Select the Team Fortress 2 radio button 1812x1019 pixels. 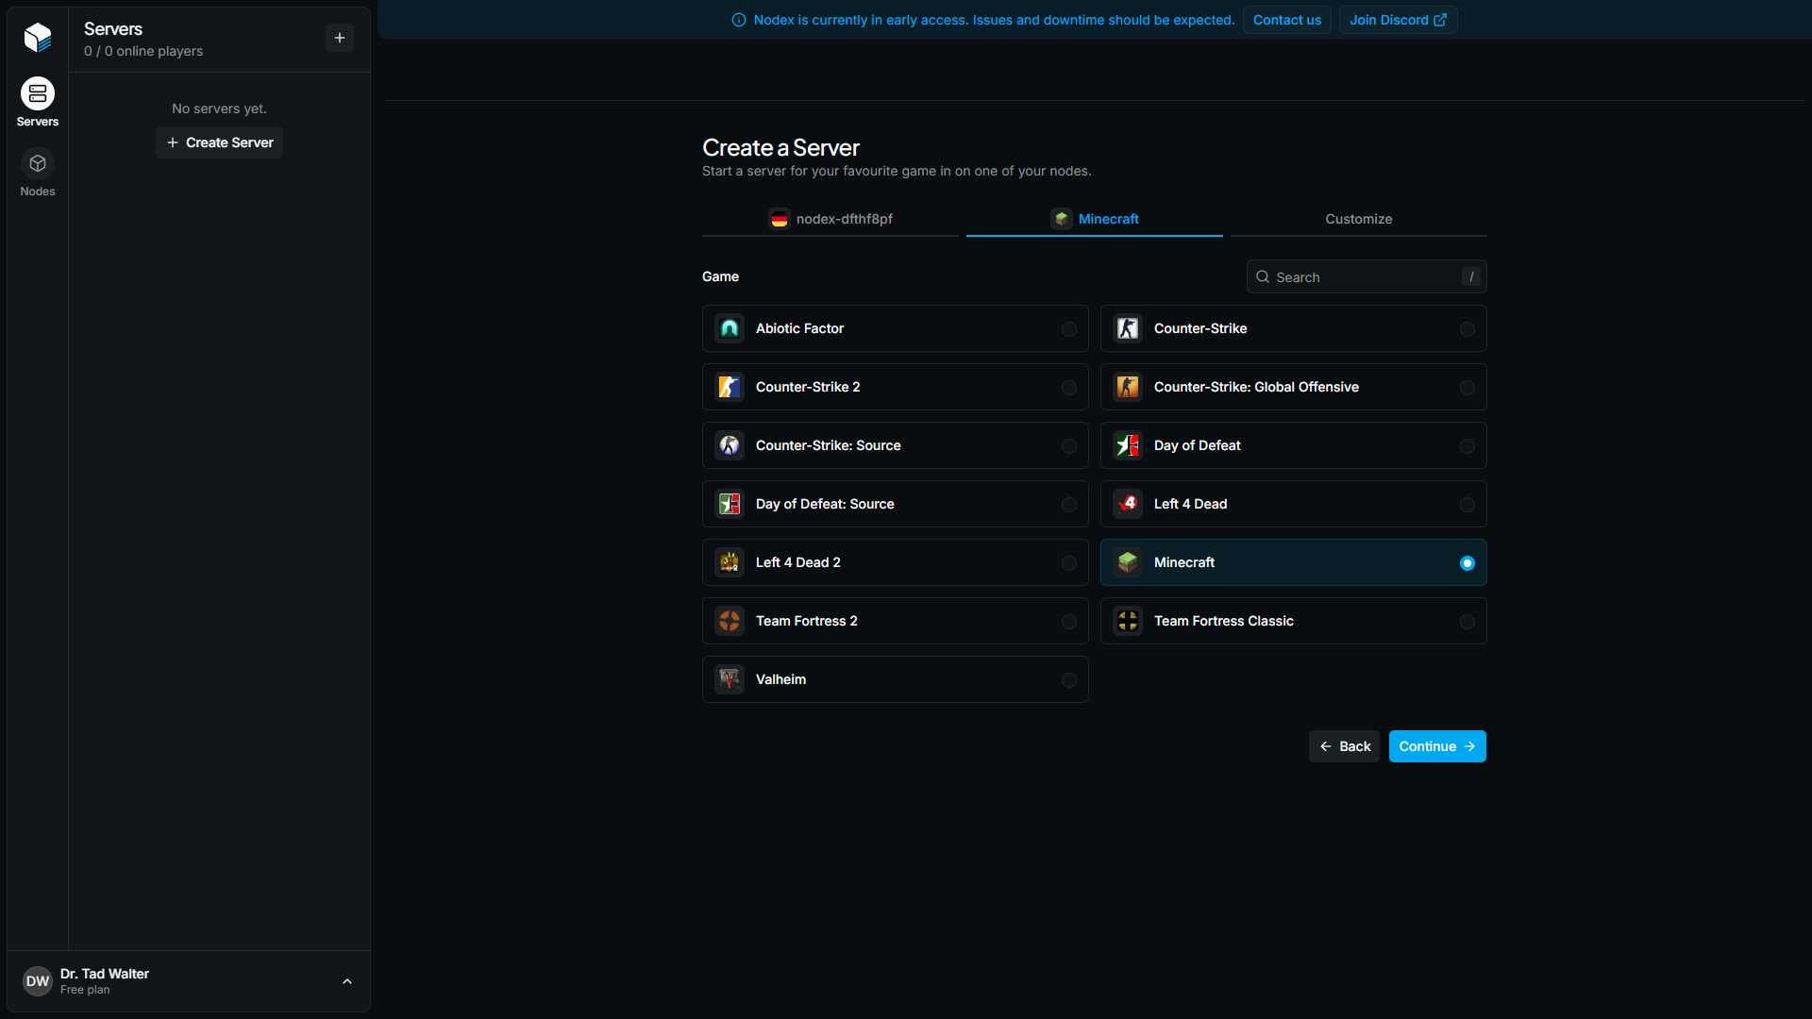coord(1069,622)
